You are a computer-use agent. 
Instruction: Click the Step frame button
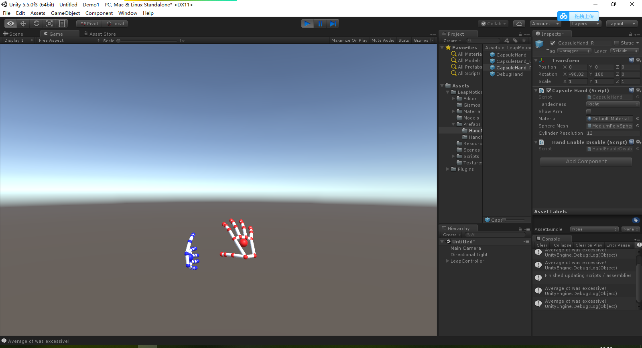(333, 24)
